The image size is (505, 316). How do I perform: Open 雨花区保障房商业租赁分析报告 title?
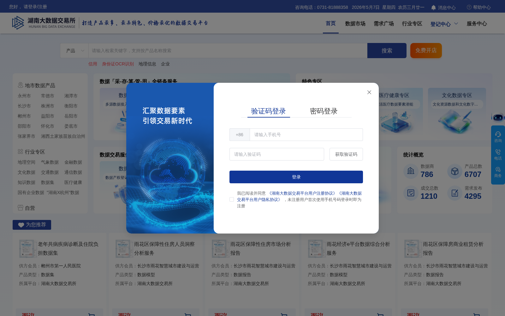pos(453,249)
